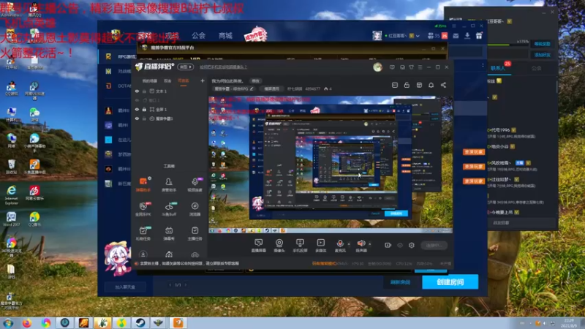Open the stream settings gear icon

pyautogui.click(x=412, y=245)
